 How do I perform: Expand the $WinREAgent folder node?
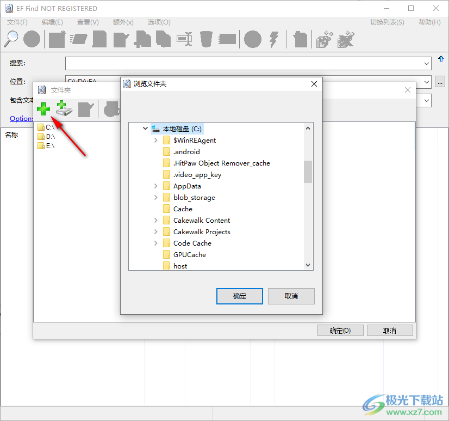[x=156, y=140]
